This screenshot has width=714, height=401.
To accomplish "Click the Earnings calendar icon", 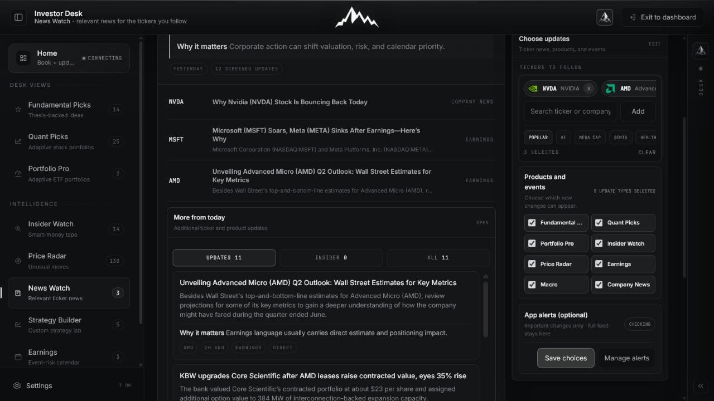I will (18, 357).
